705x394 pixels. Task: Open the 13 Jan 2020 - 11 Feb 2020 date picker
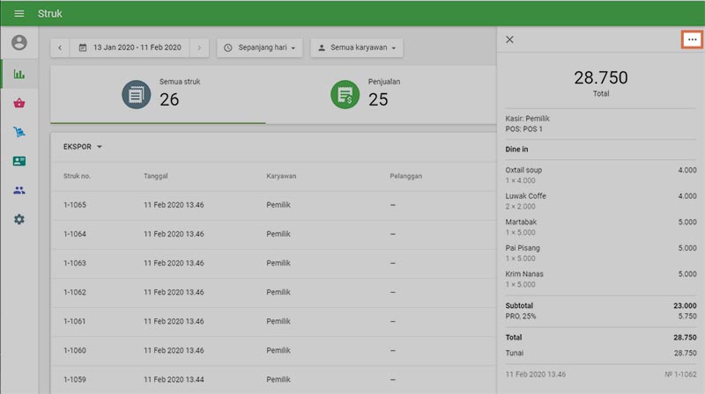[130, 47]
